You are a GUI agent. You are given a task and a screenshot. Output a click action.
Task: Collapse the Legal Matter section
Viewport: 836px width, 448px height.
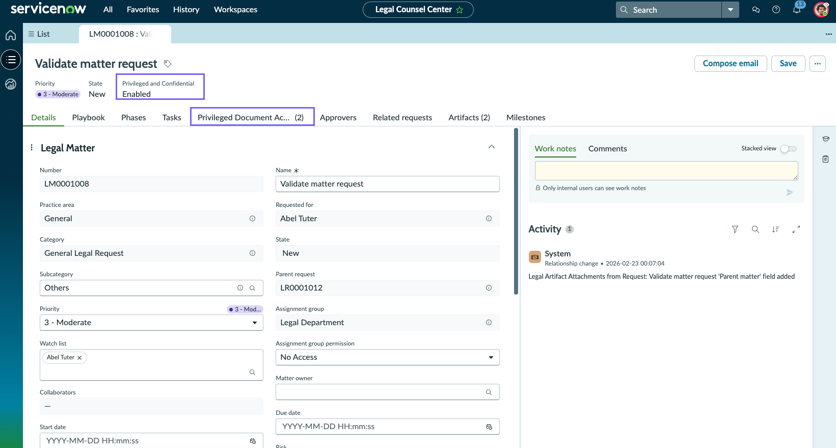pos(492,147)
